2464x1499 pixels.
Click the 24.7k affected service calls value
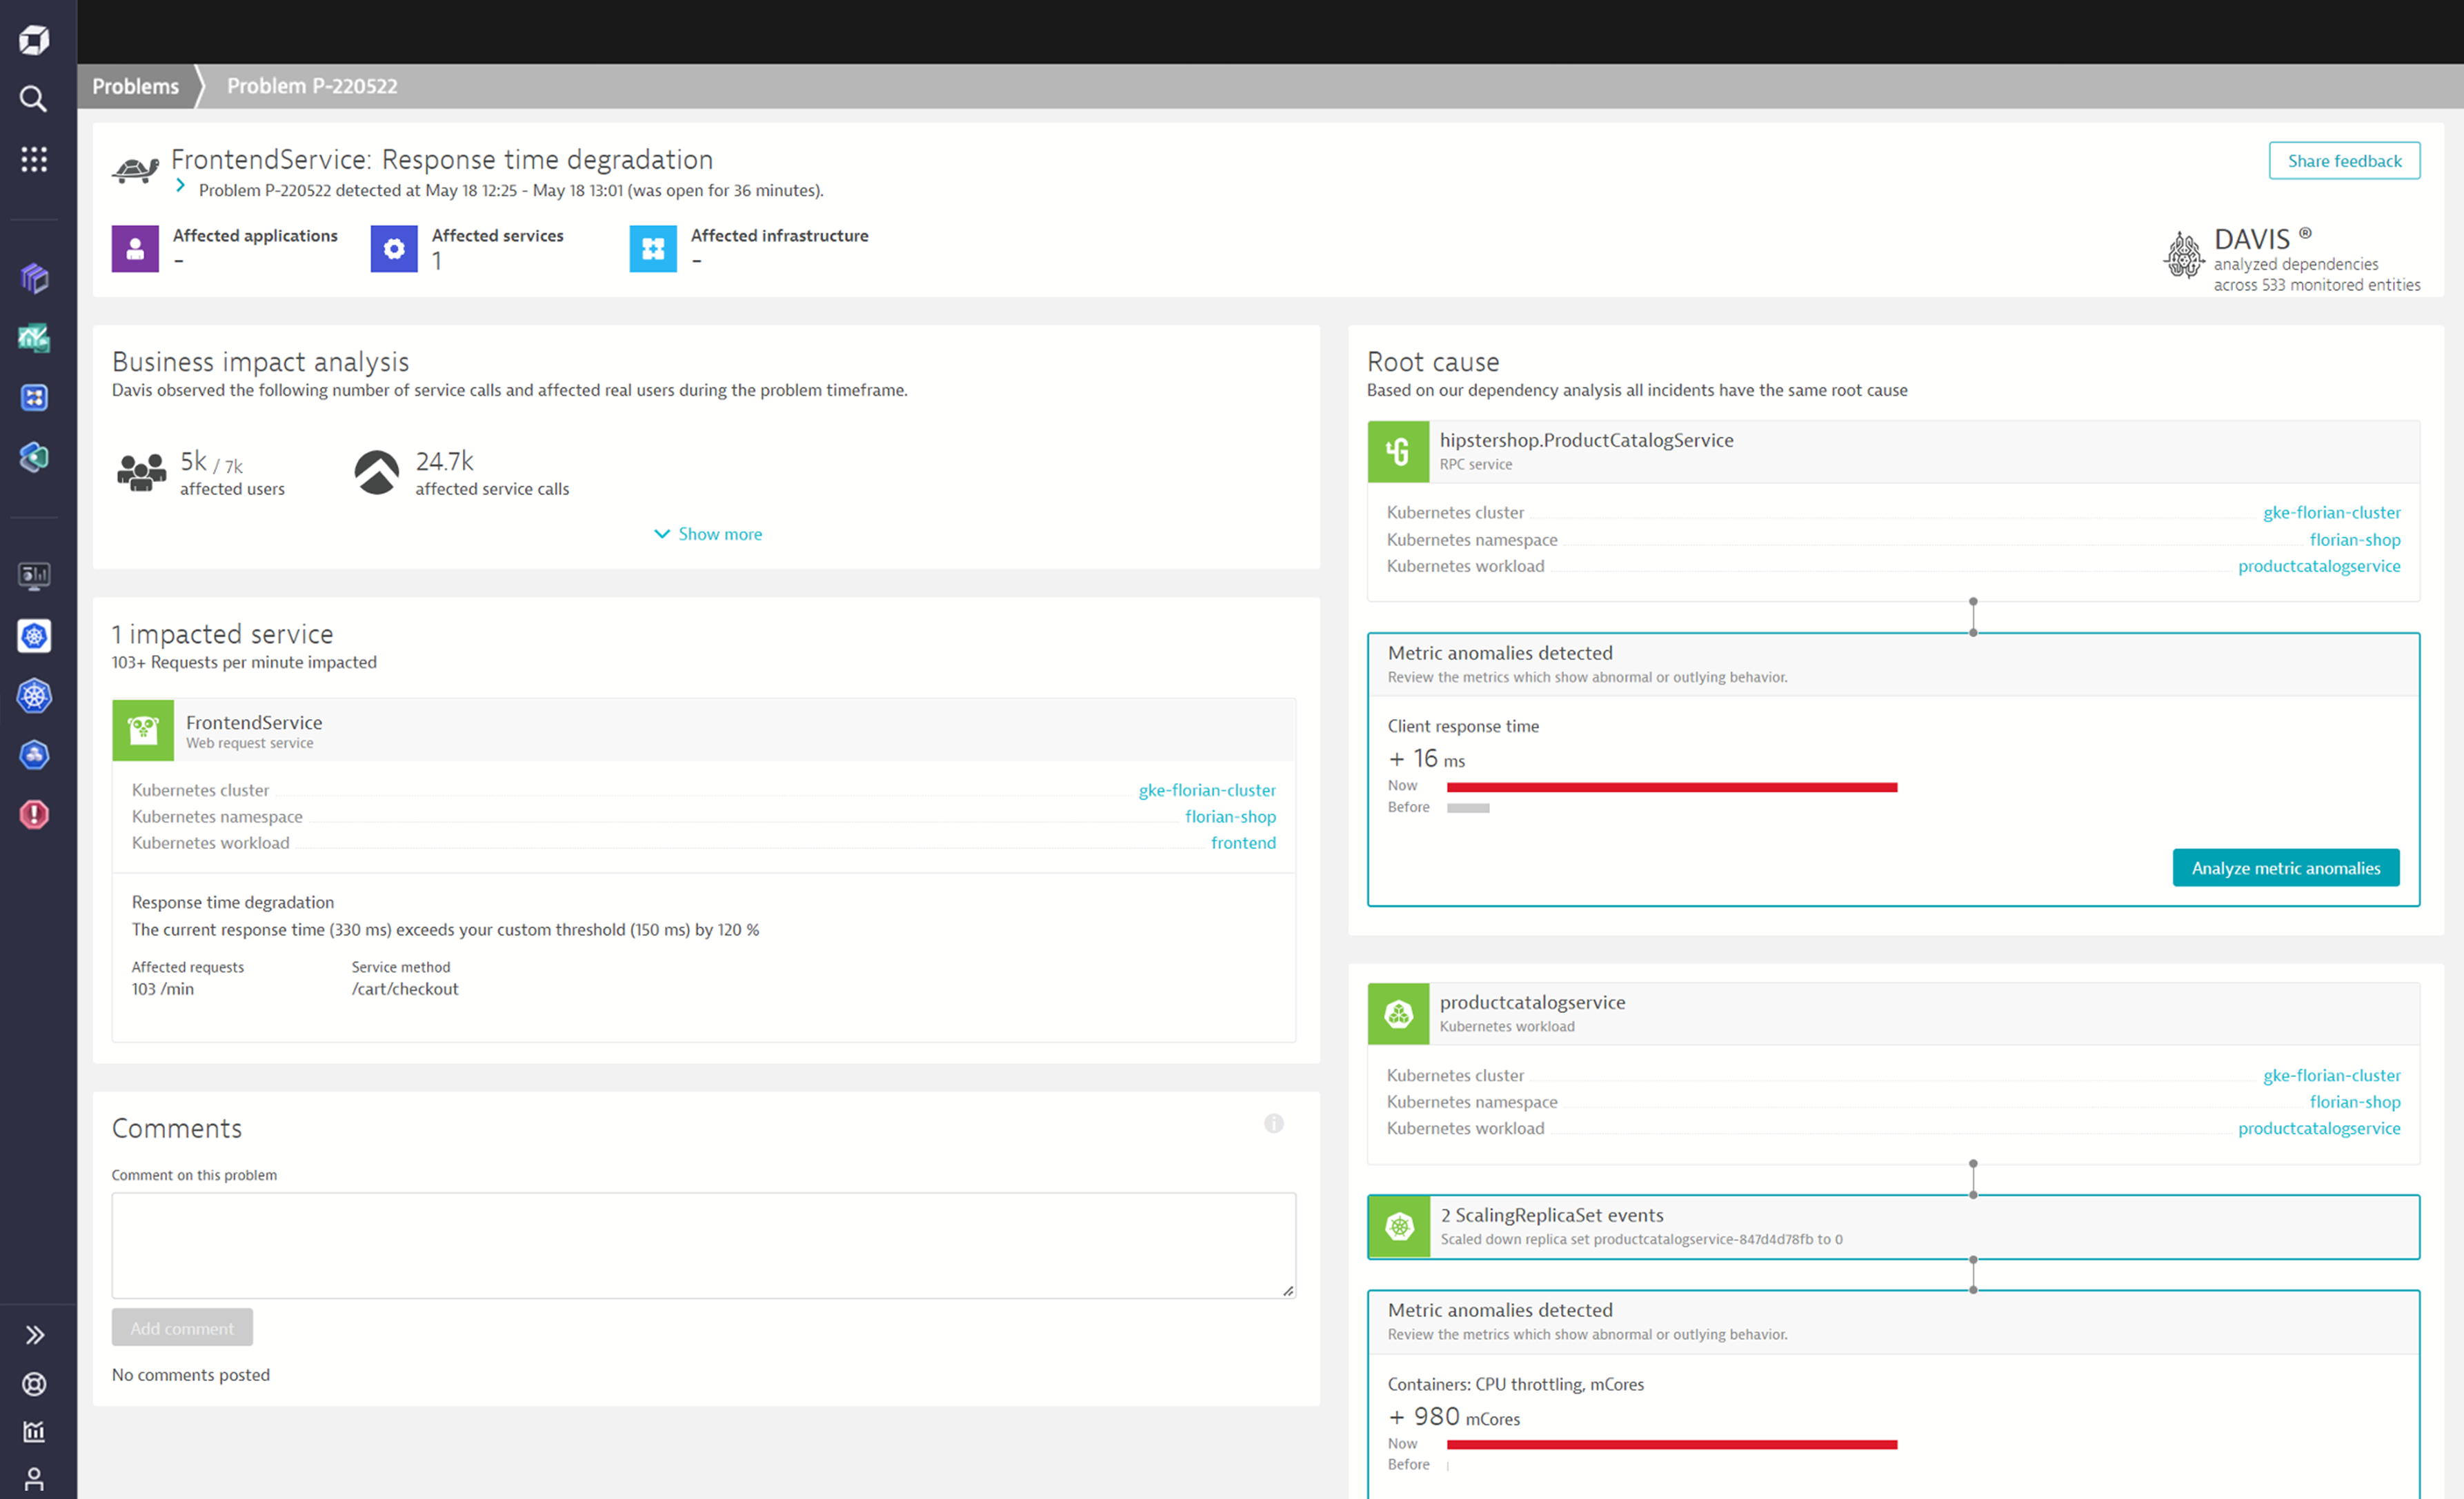(x=444, y=461)
